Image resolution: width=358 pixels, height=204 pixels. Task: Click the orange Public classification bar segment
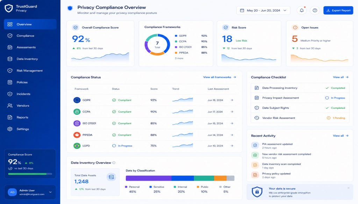tap(220, 178)
